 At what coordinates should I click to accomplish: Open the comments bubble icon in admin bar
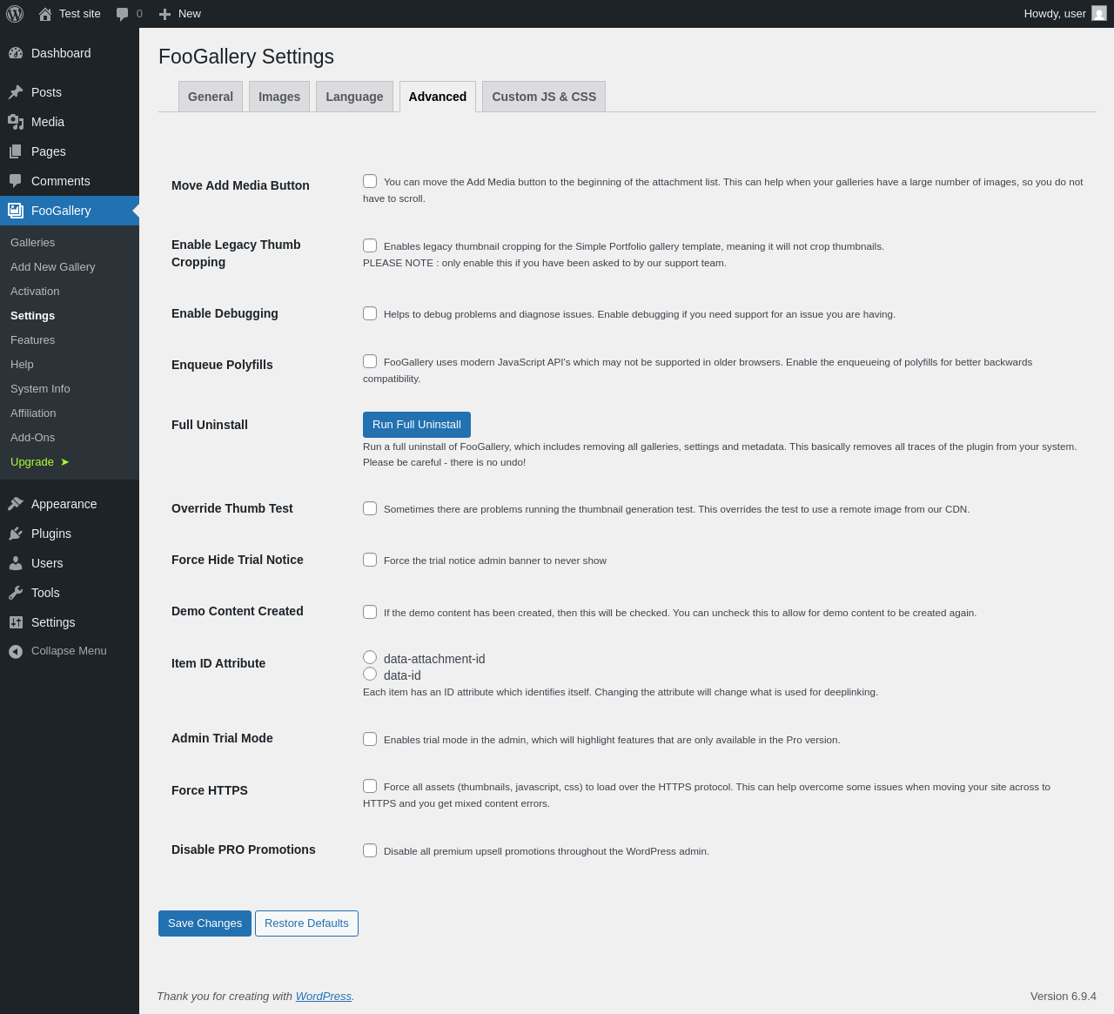coord(123,14)
